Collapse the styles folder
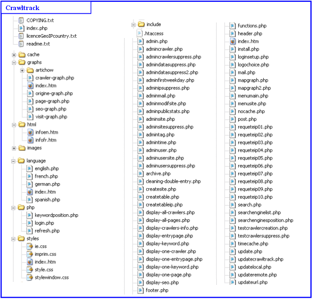Image resolution: width=312 pixels, height=299 pixels. 13,239
